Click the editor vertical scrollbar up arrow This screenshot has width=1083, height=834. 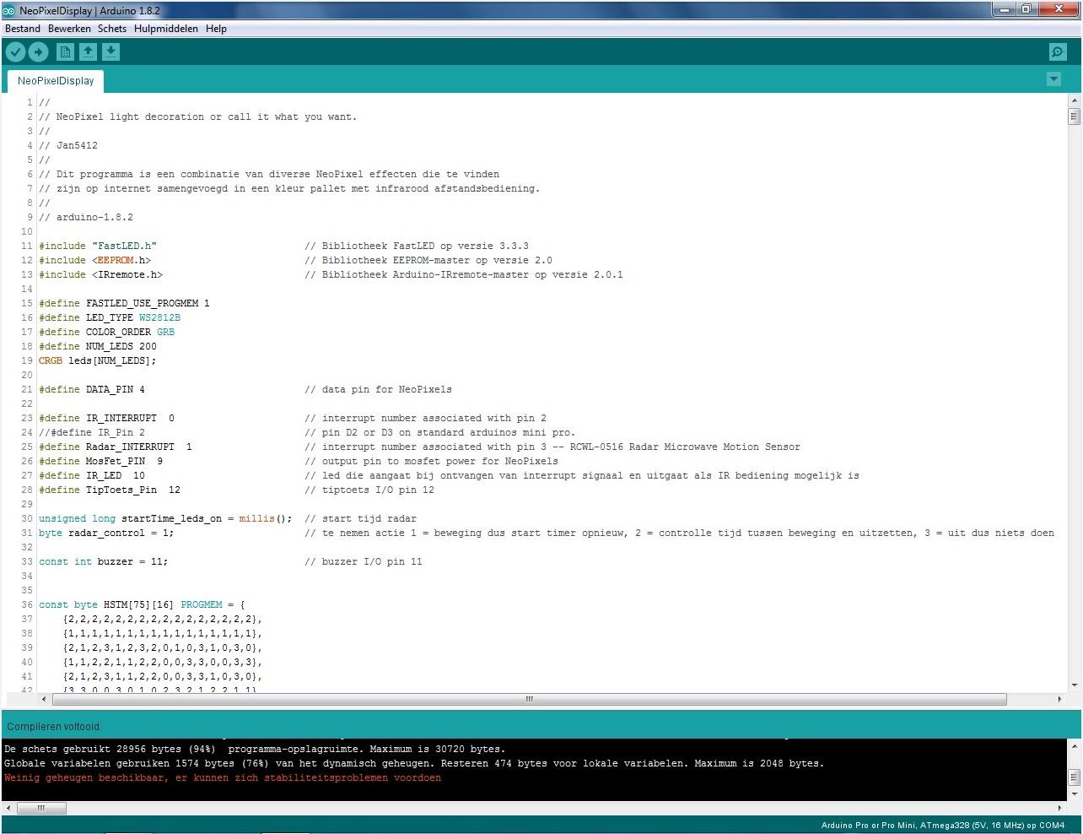coord(1073,100)
